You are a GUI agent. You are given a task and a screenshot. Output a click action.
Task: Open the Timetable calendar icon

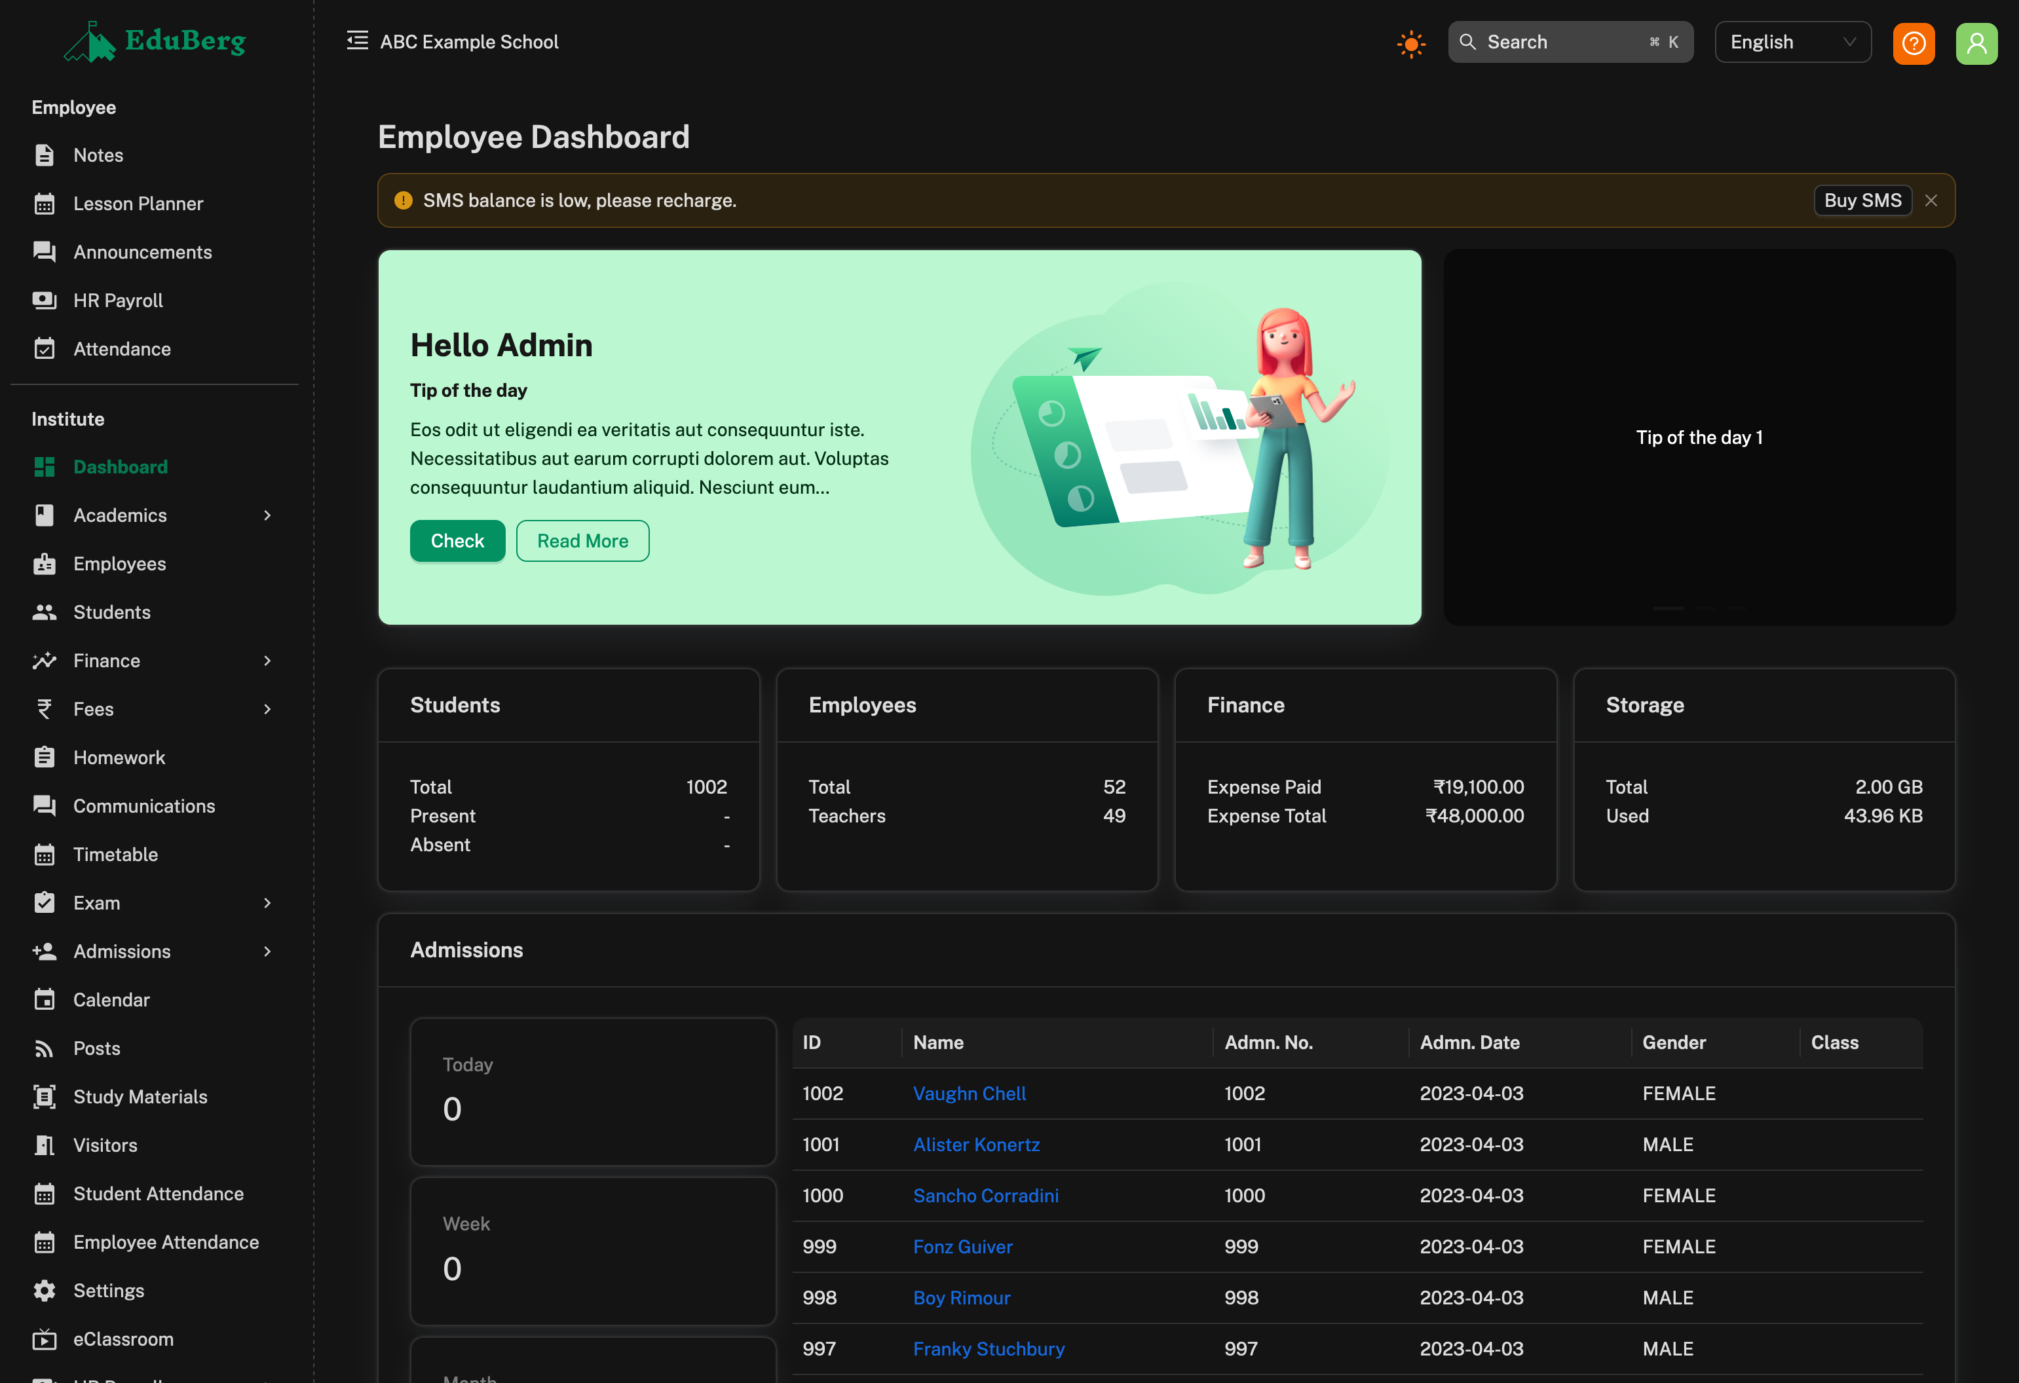[45, 855]
